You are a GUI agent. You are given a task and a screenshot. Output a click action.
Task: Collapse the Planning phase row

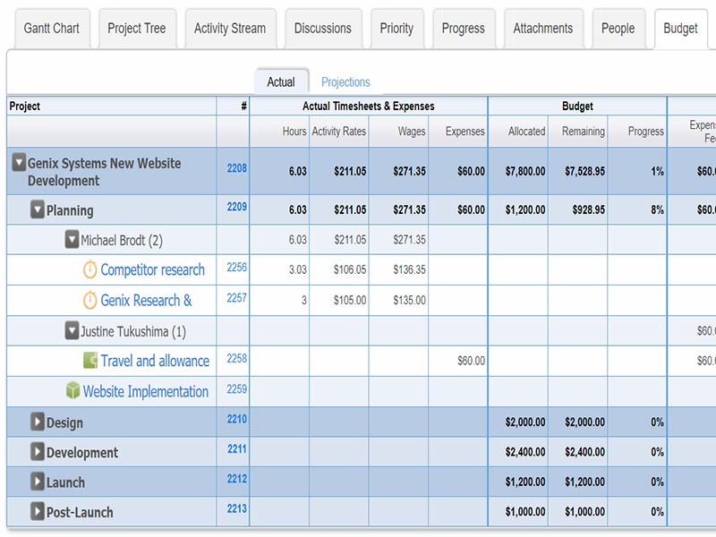[x=37, y=210]
